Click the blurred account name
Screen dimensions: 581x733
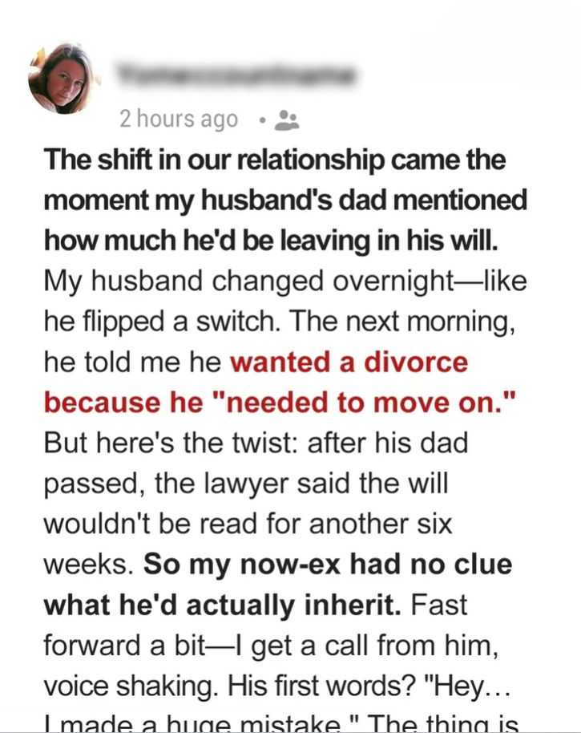235,76
